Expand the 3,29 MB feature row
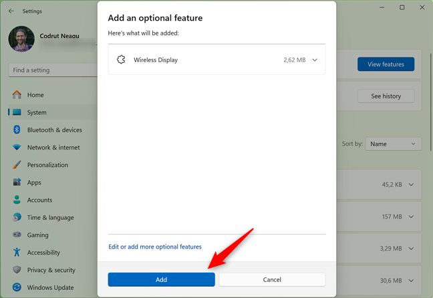The height and width of the screenshot is (298, 433). coord(411,249)
